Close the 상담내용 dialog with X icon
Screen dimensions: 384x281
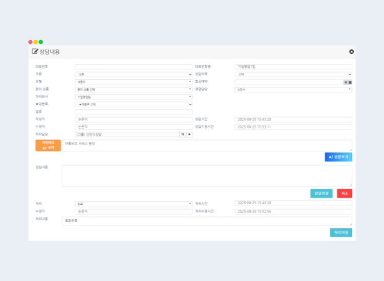coord(351,52)
